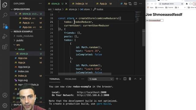
Task: Open terminal selector dropdown '1: node'
Action: (x=101, y=79)
